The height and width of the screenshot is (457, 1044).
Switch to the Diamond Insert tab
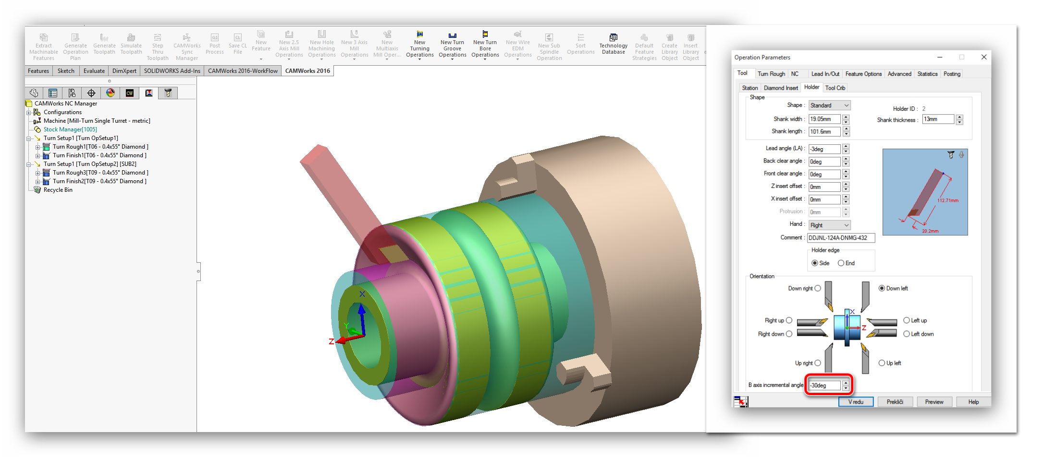781,88
